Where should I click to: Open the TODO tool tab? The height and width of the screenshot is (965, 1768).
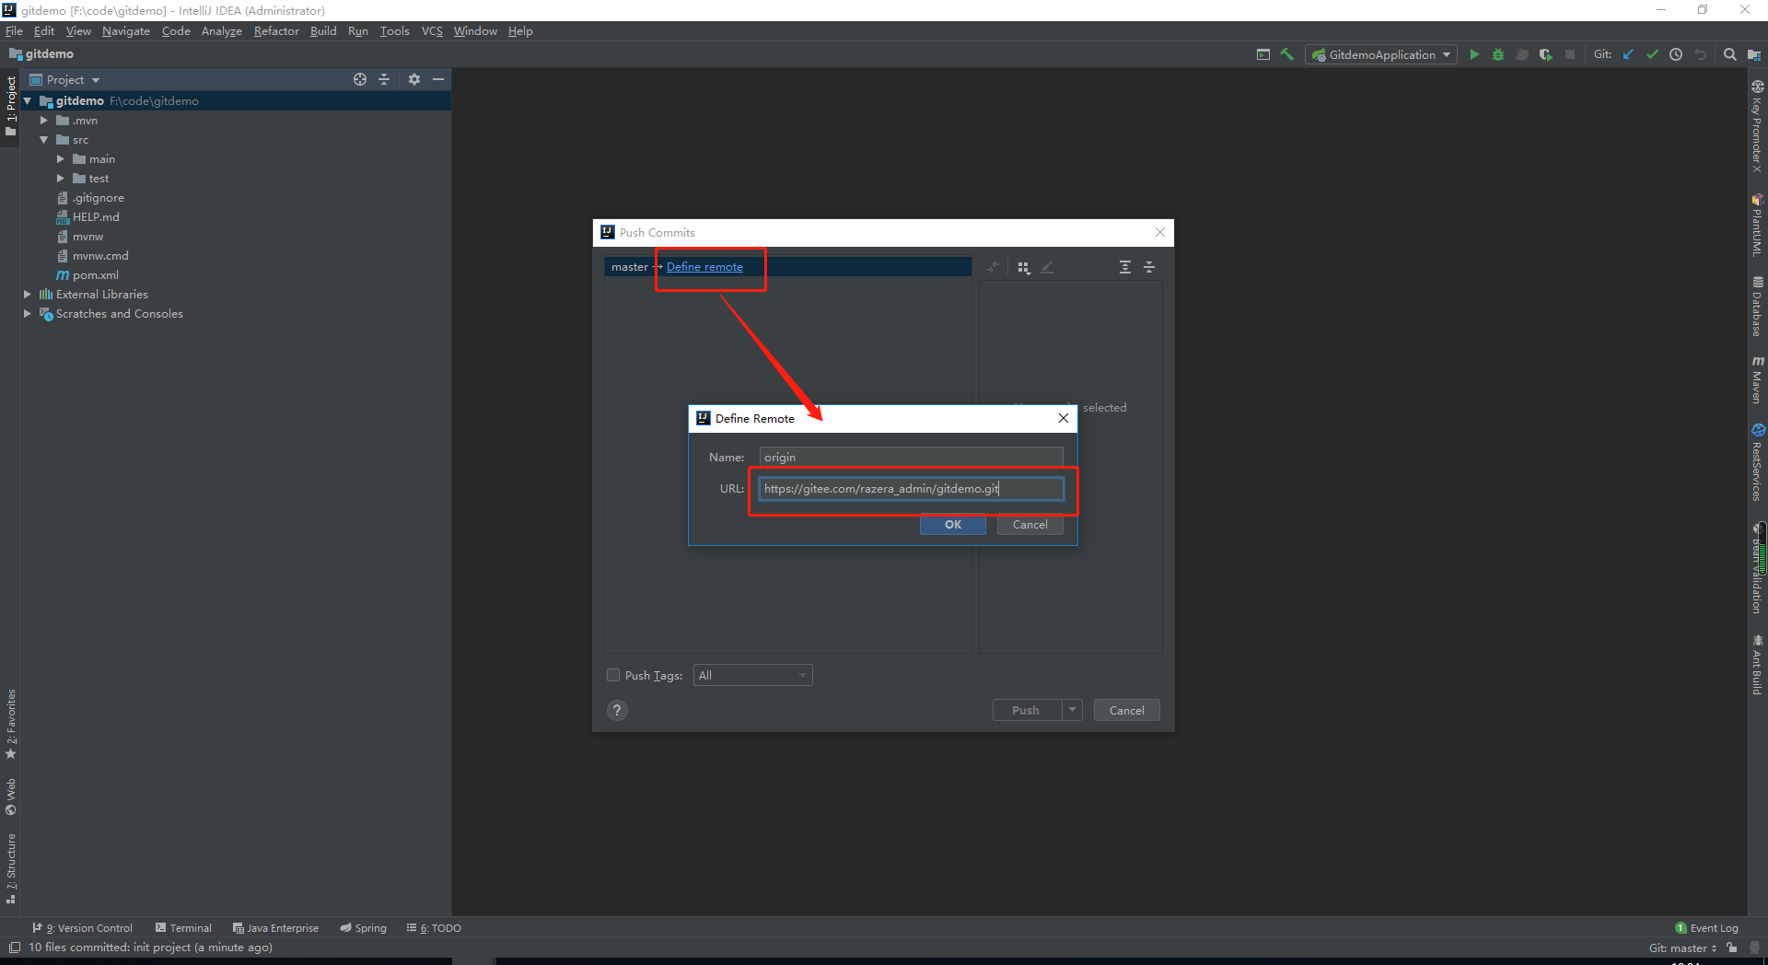point(434,928)
